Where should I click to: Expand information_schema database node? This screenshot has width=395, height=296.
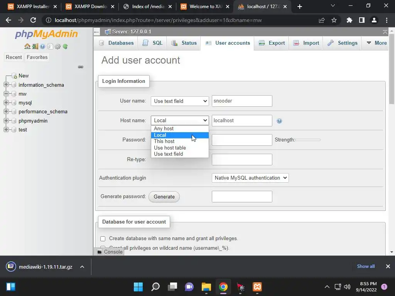(6, 84)
